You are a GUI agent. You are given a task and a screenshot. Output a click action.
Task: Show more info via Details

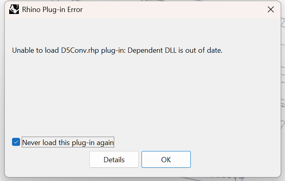114,159
